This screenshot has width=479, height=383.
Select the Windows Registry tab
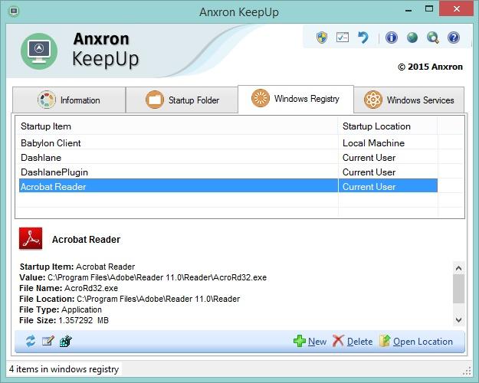coord(296,99)
